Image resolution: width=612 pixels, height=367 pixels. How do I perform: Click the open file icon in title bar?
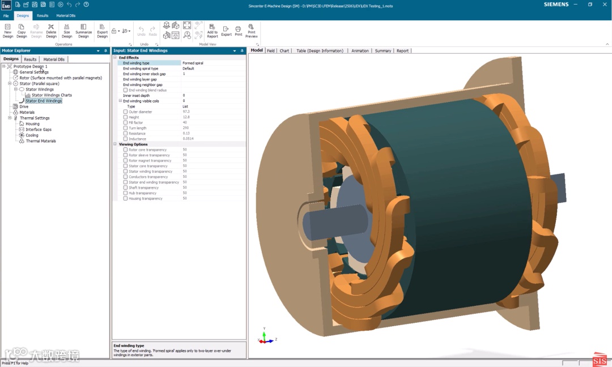pos(25,5)
